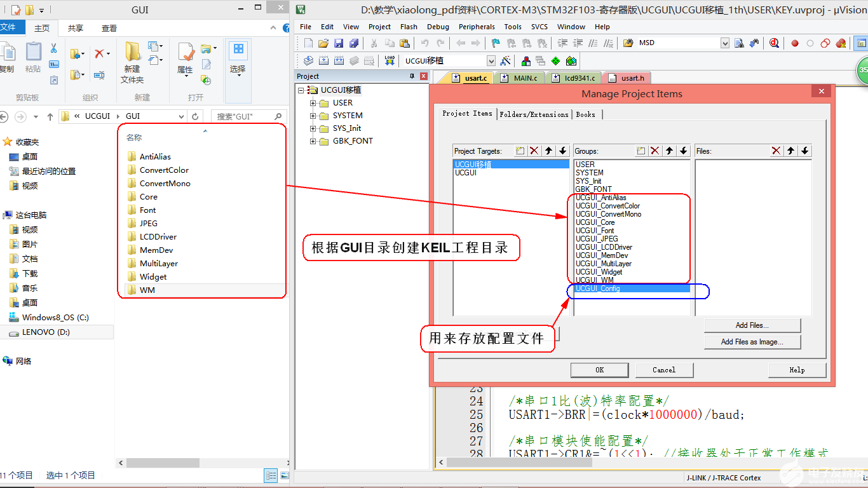Image resolution: width=868 pixels, height=488 pixels.
Task: Switch to the lcd9341.c editor tab
Action: click(574, 78)
